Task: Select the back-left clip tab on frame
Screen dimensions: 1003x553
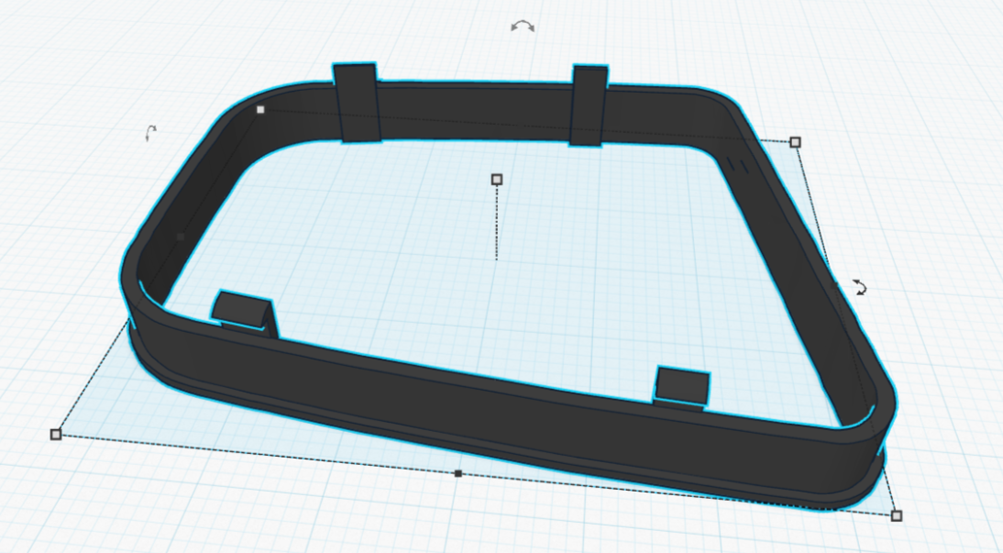Action: point(357,103)
